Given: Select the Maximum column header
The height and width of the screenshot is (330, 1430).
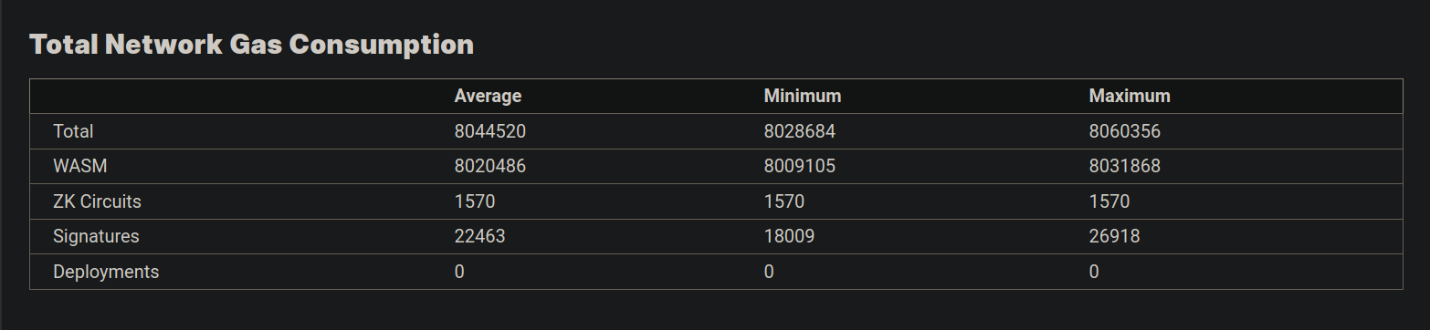Looking at the screenshot, I should tap(1130, 96).
